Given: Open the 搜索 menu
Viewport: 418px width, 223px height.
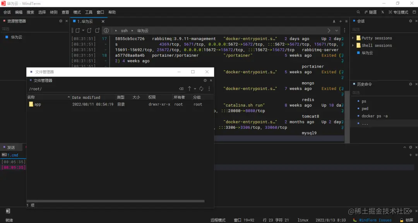Looking at the screenshot, I should [x=31, y=12].
